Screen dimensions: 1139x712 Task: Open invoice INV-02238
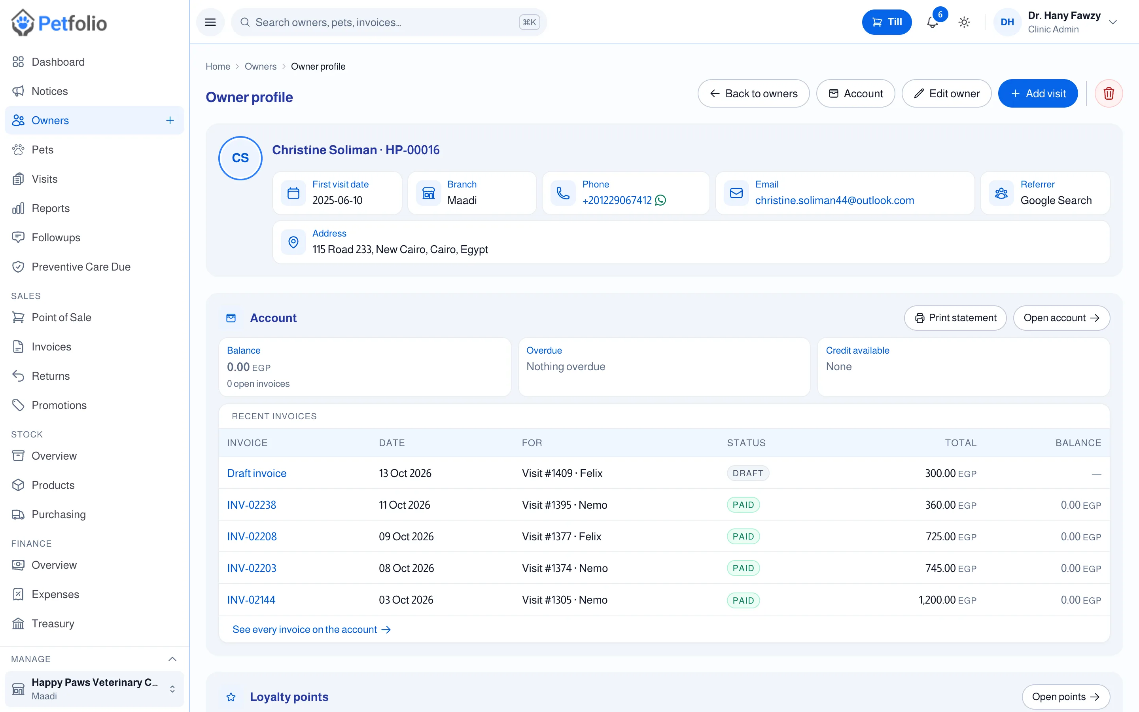(x=252, y=505)
